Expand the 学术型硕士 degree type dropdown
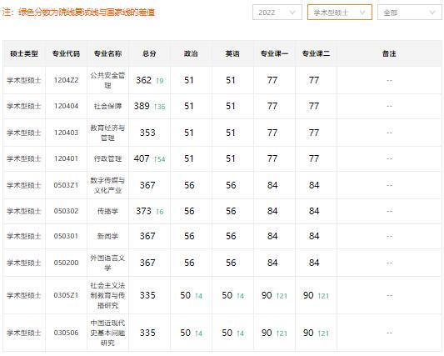The image size is (444, 356). 340,13
